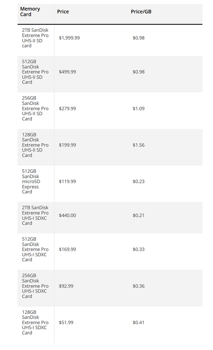Viewport: 213px width, 350px height.
Task: Click the $440.00 price cell
Action: pos(67,215)
